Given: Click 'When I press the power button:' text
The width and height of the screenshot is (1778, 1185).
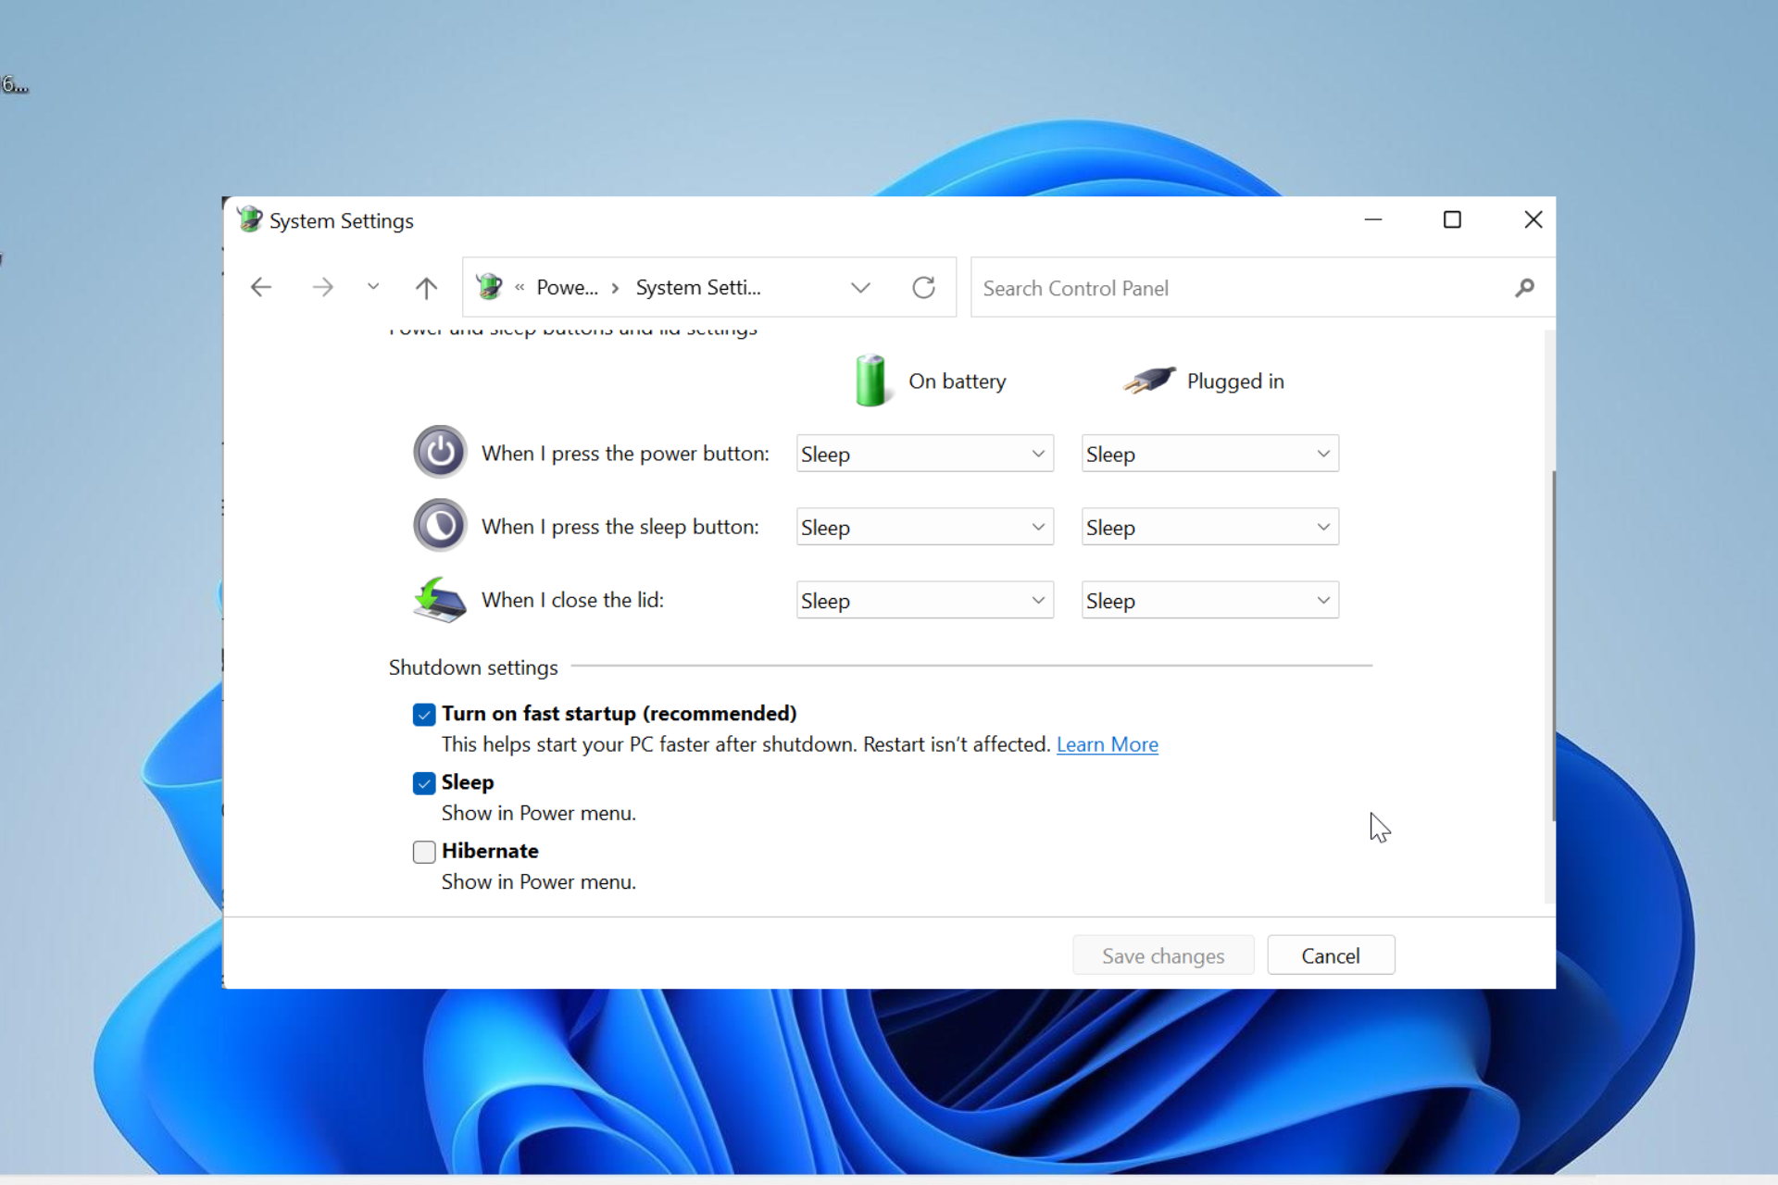Looking at the screenshot, I should pyautogui.click(x=625, y=454).
